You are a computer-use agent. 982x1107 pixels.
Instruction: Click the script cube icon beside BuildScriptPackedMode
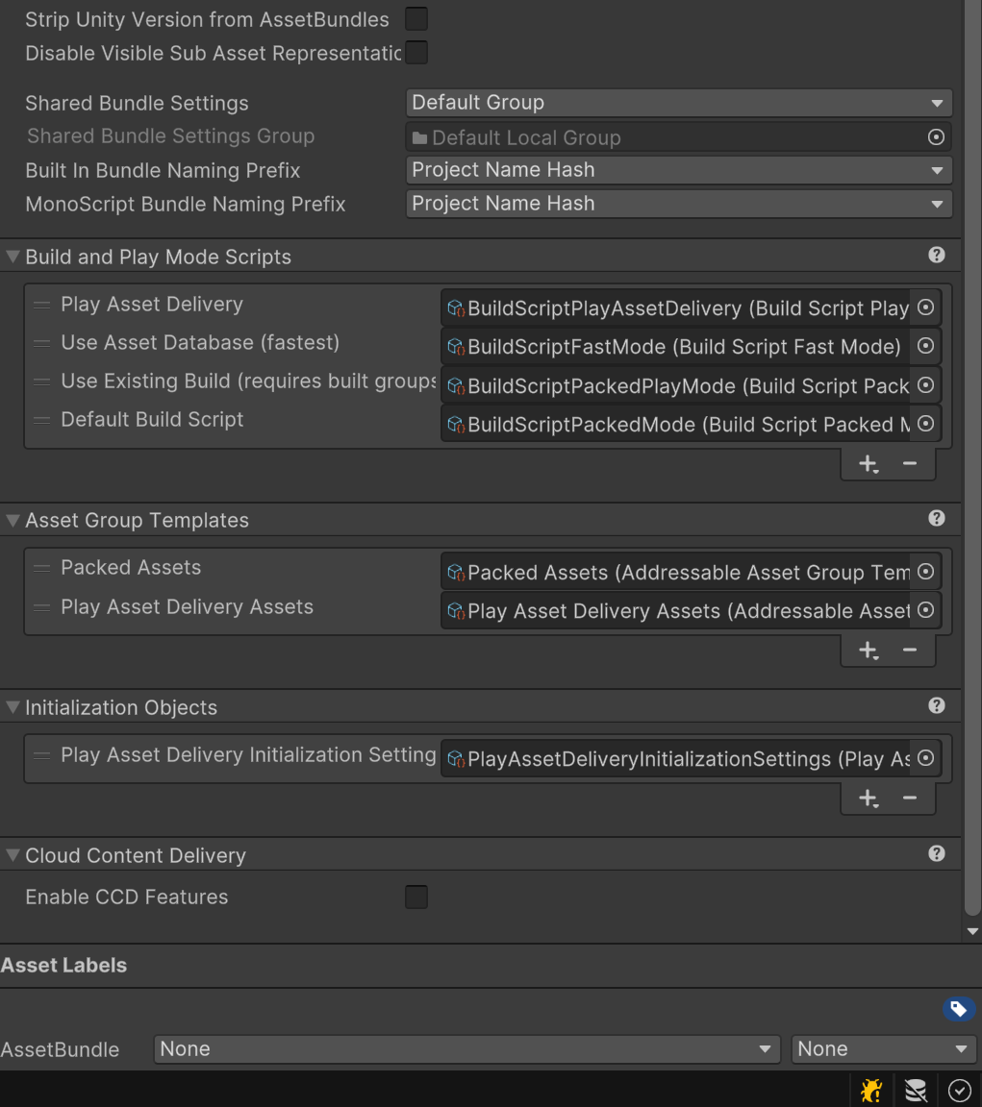[x=454, y=424]
